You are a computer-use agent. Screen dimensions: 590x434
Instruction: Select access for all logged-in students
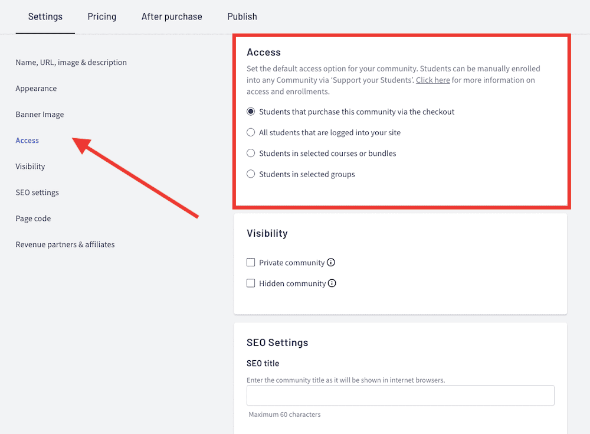point(250,132)
